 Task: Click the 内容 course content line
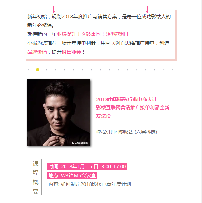[x=90, y=184]
